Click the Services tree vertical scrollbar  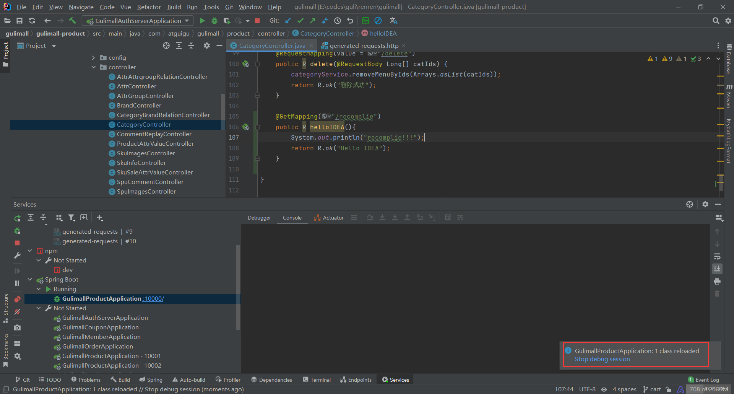[x=238, y=288]
